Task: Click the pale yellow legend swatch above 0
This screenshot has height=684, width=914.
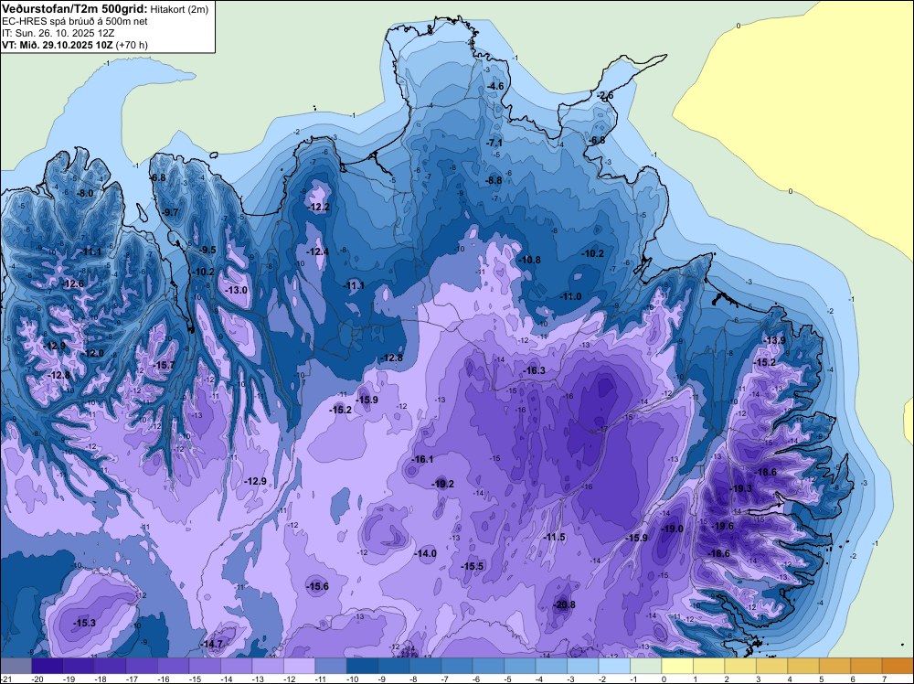Action: pos(676,666)
